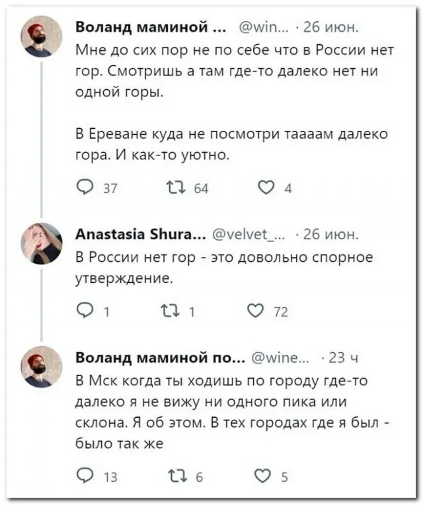Screen dimensions: 423x505
Task: Click the 26 июн. date on Anastasia's tweet
Action: pyautogui.click(x=328, y=235)
